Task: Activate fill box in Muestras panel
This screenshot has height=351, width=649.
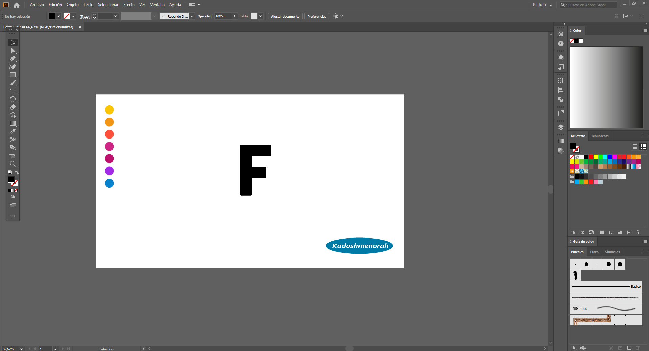Action: click(573, 146)
